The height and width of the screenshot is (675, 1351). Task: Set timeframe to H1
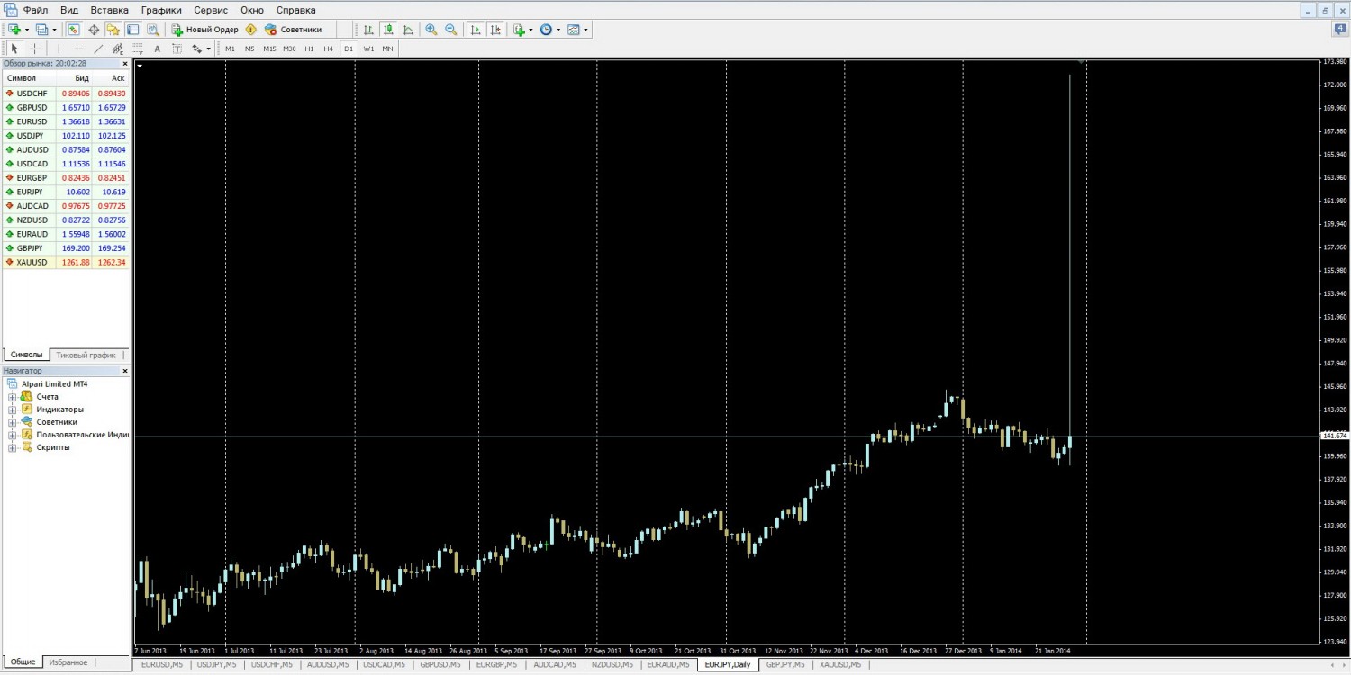pos(309,49)
